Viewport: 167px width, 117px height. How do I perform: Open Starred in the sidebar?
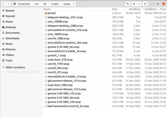tap(10, 16)
